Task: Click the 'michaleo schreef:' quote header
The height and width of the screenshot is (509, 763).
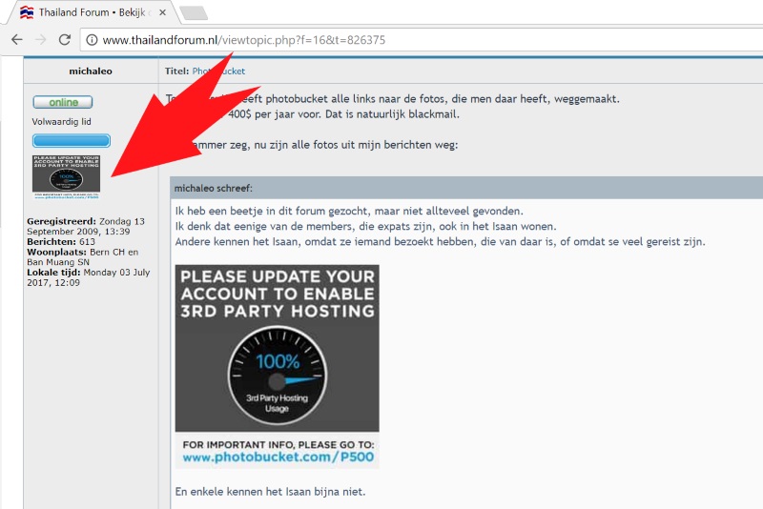Action: [x=214, y=188]
